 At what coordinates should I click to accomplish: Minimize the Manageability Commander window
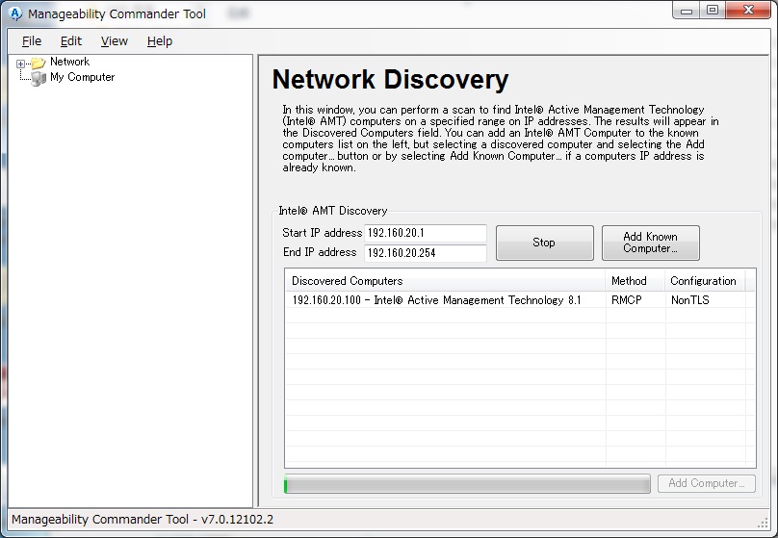[687, 11]
